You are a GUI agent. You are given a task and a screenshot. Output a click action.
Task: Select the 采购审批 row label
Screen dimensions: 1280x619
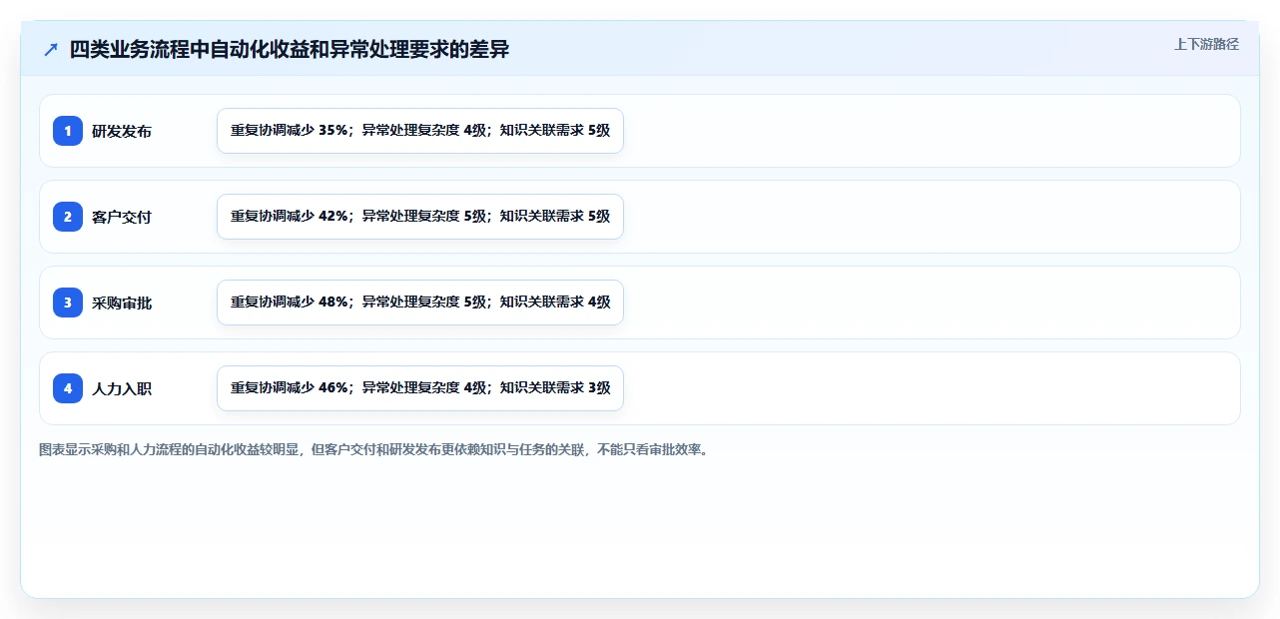(x=122, y=303)
